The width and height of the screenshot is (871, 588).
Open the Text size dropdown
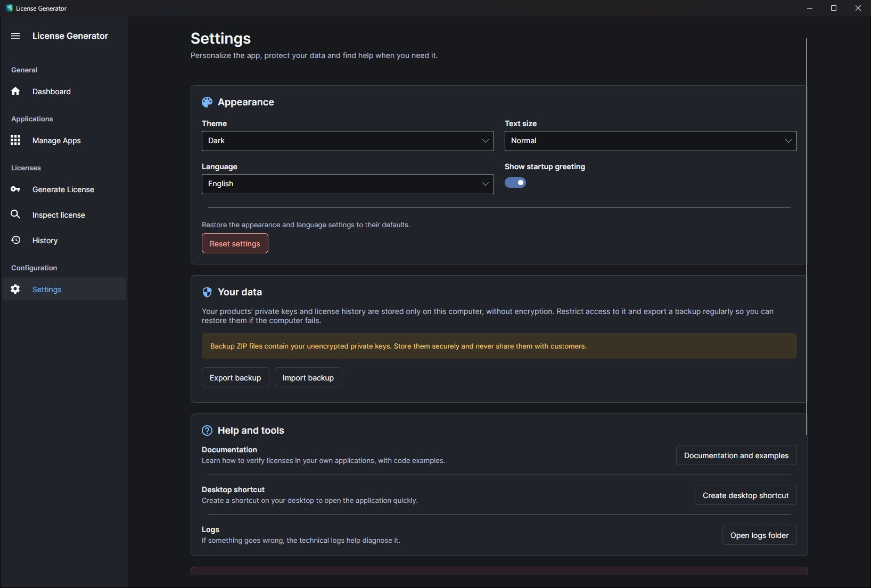pyautogui.click(x=651, y=141)
